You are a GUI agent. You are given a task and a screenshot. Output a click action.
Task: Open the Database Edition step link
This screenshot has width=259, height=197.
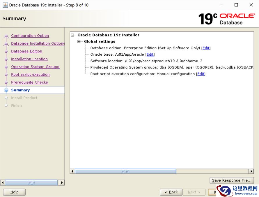[26, 51]
